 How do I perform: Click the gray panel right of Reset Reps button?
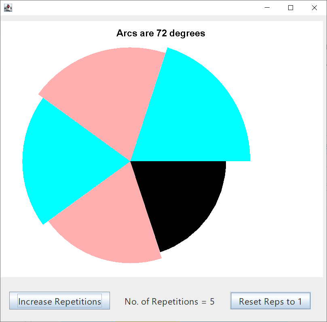[x=319, y=301]
